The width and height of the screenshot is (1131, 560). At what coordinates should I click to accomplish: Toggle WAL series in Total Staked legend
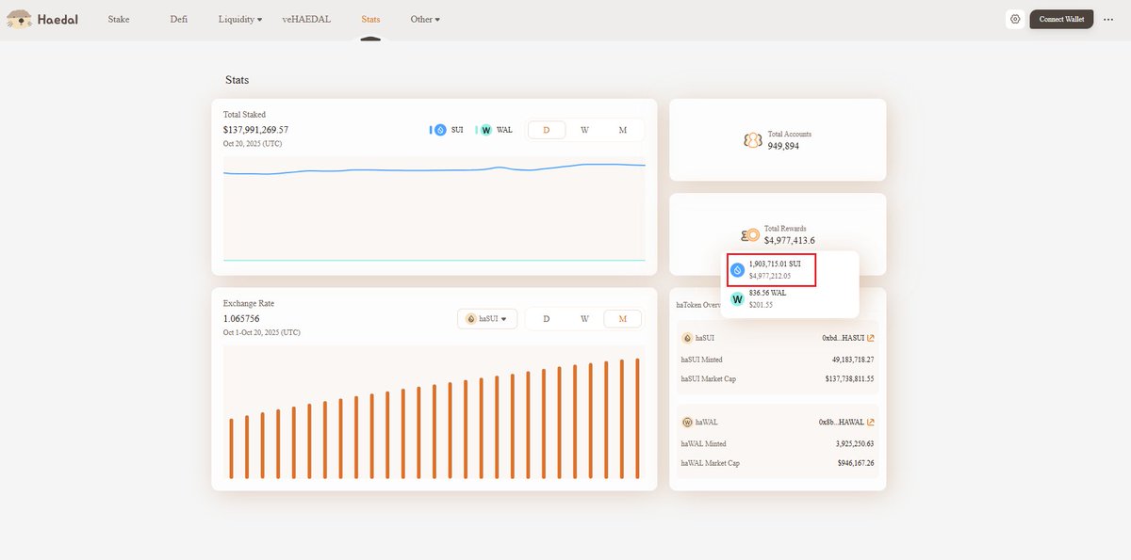(495, 130)
